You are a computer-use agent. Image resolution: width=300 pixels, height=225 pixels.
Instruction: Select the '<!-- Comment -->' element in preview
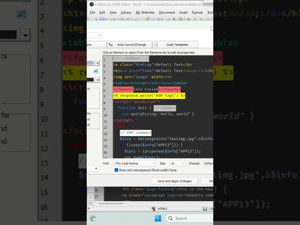[x=131, y=58]
